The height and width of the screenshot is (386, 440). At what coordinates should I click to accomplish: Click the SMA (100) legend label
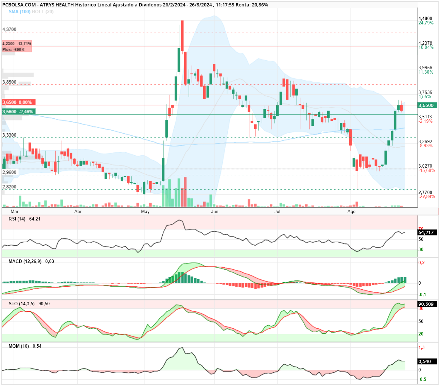[x=19, y=12]
